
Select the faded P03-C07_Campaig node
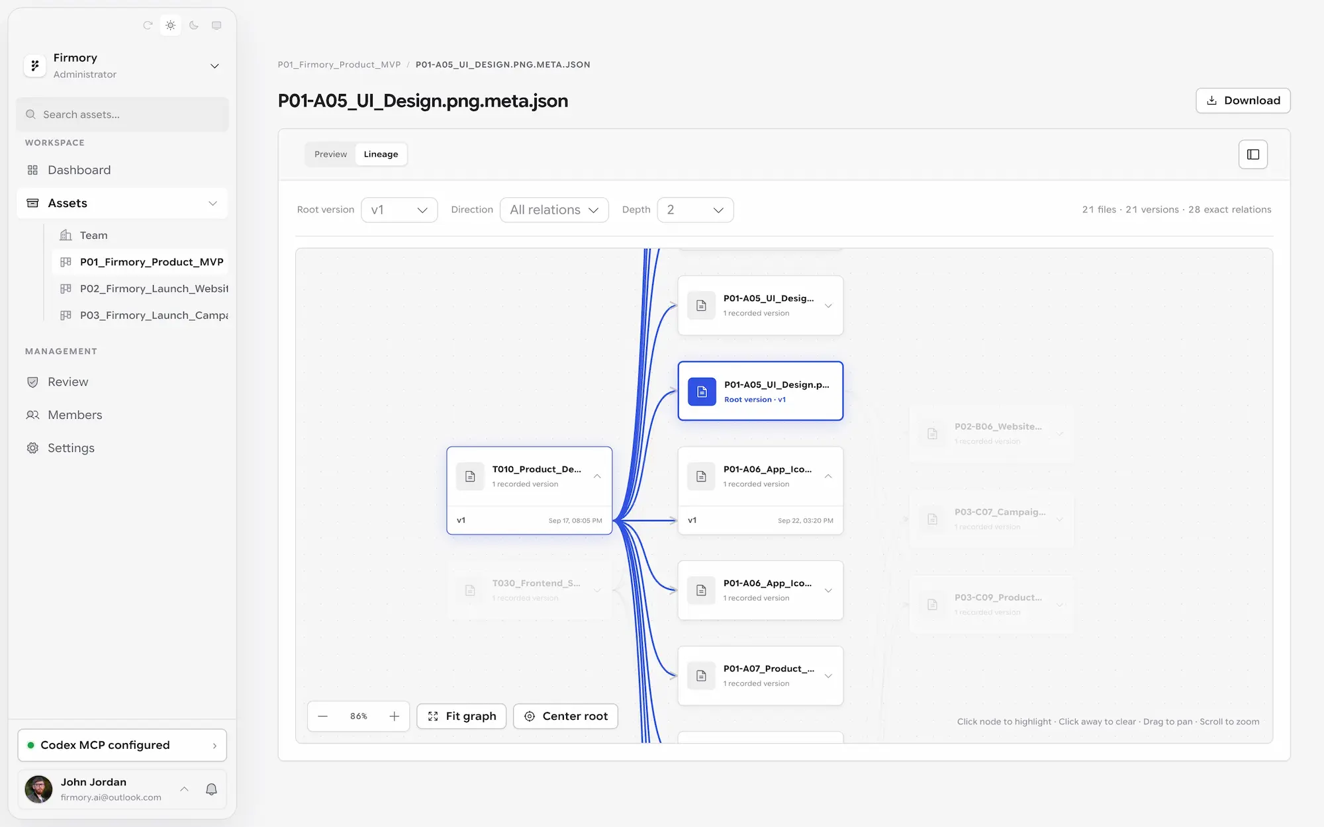tap(991, 519)
